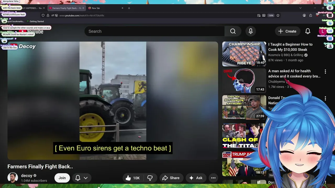Image resolution: width=335 pixels, height=188 pixels.
Task: Open options menu for AI health advice video
Action: click(x=325, y=72)
